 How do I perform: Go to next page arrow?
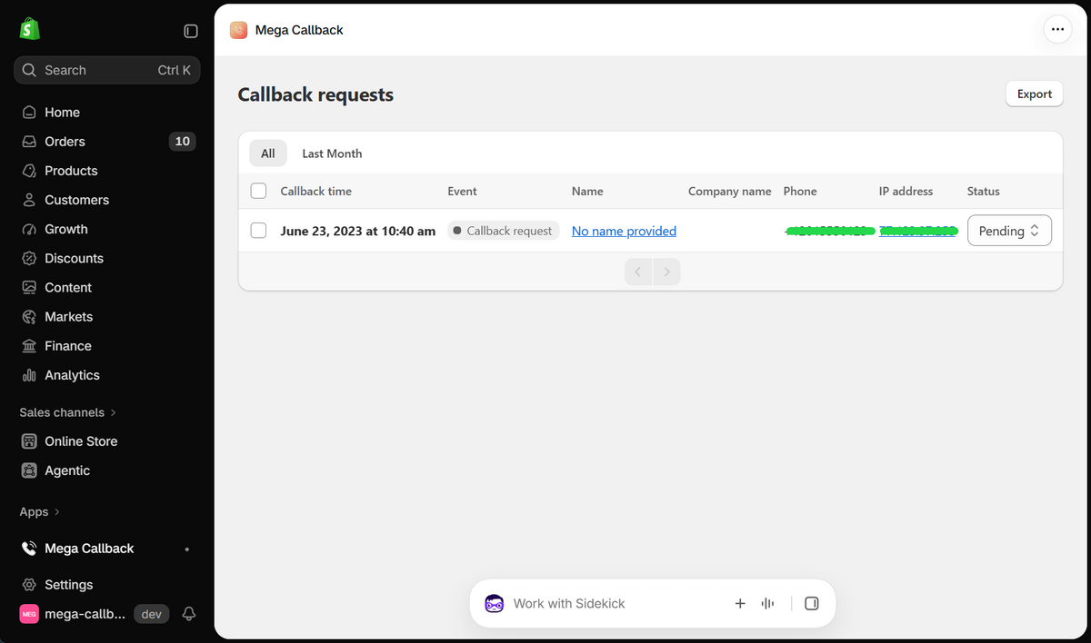(667, 272)
